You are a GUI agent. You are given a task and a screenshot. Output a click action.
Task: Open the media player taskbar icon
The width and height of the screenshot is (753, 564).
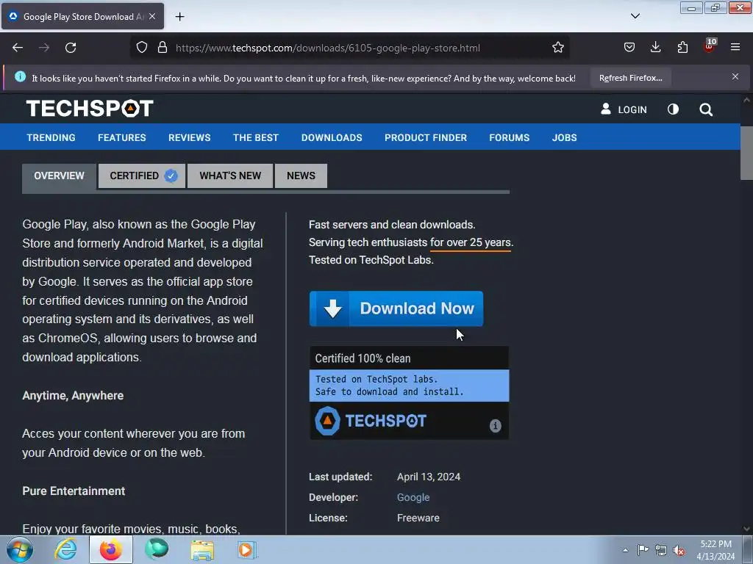[x=247, y=549]
